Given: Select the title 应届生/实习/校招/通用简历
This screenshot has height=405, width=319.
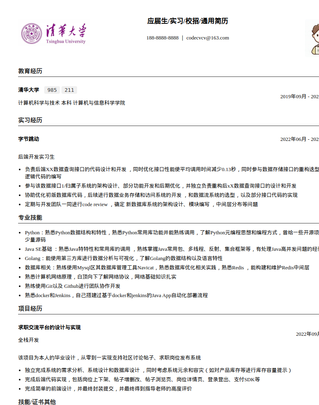Looking at the screenshot, I should point(188,21).
